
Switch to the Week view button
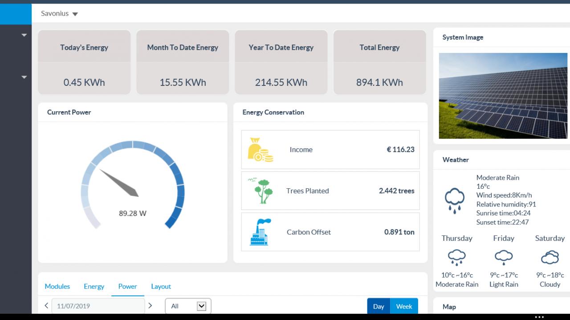coord(404,306)
